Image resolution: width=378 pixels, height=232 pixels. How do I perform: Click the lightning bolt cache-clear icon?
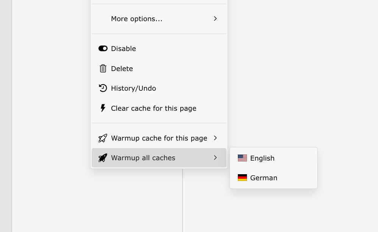[103, 108]
